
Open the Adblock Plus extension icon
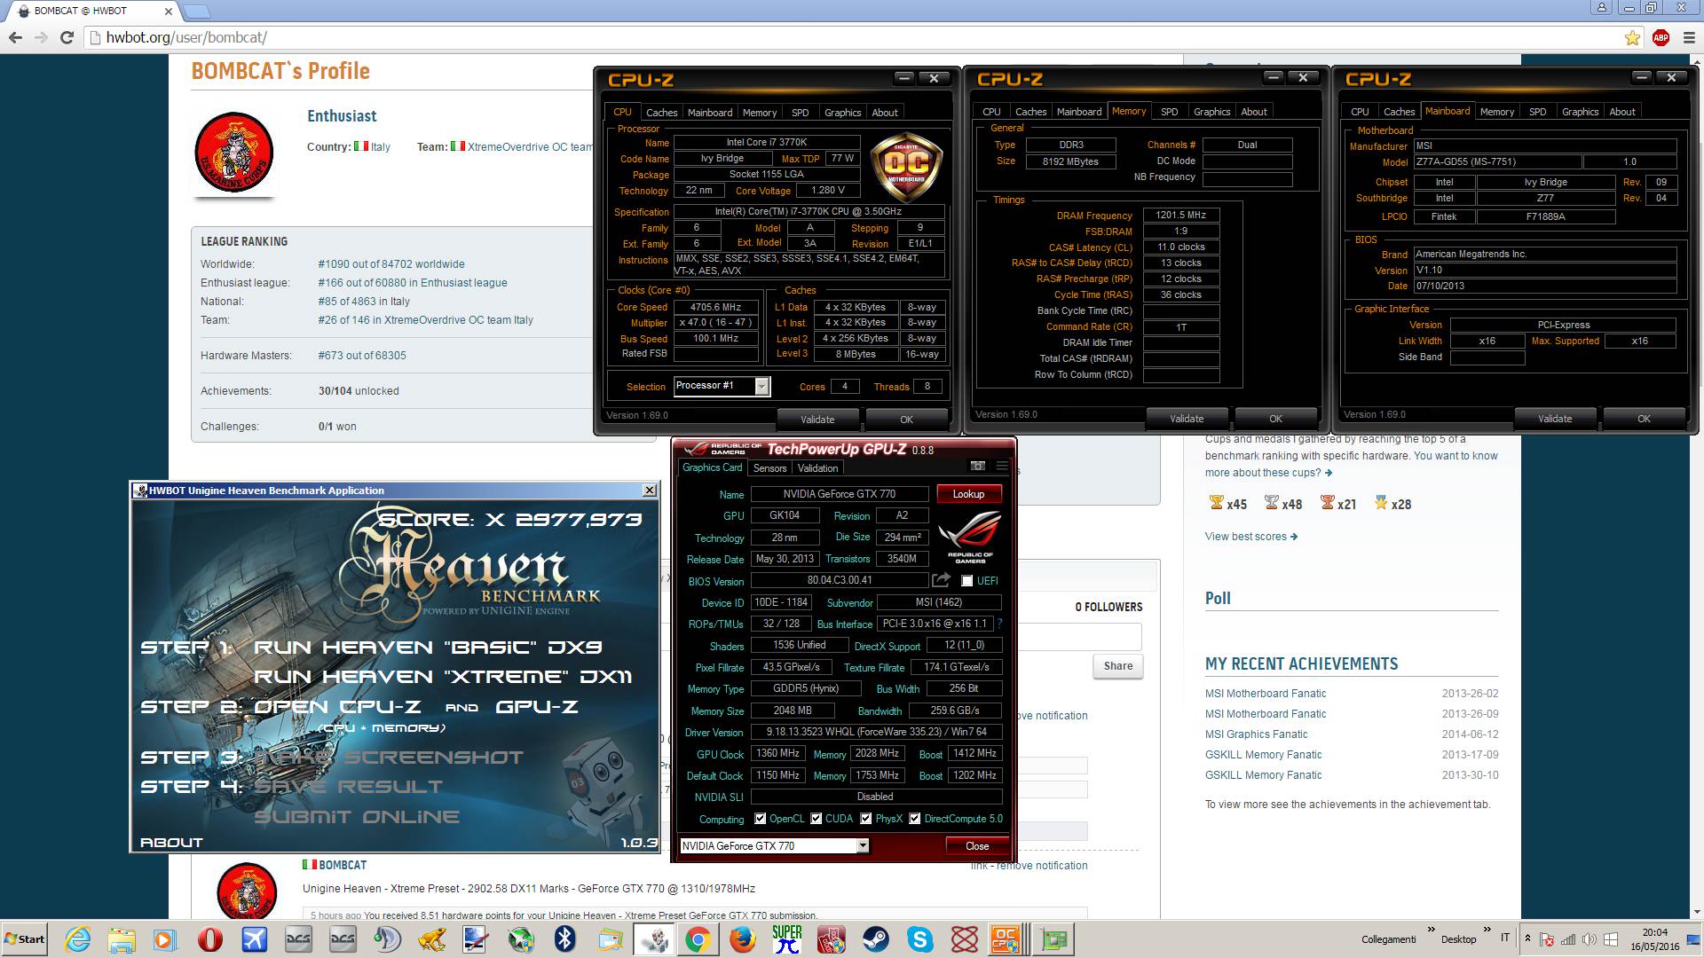click(x=1661, y=37)
